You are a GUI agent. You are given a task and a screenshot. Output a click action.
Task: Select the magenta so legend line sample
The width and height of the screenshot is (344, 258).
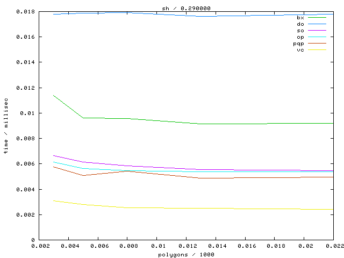click(x=317, y=31)
